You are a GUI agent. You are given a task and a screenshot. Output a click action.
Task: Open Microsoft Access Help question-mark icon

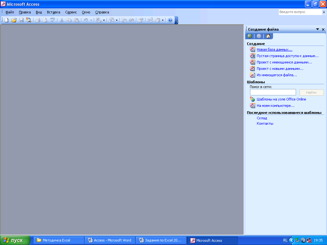[x=170, y=20]
